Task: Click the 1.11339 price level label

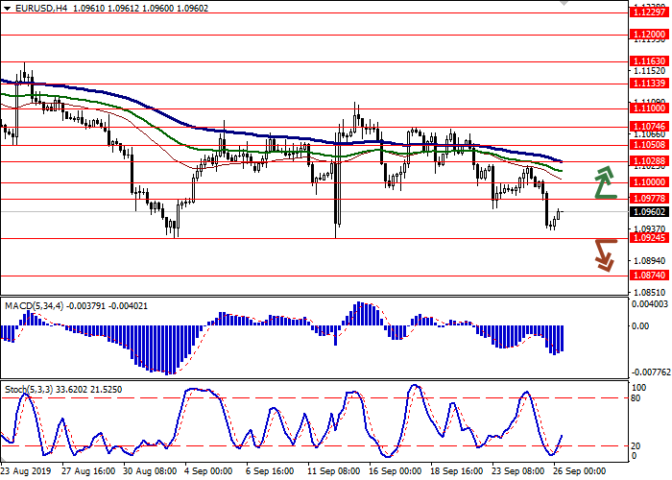Action: point(648,84)
